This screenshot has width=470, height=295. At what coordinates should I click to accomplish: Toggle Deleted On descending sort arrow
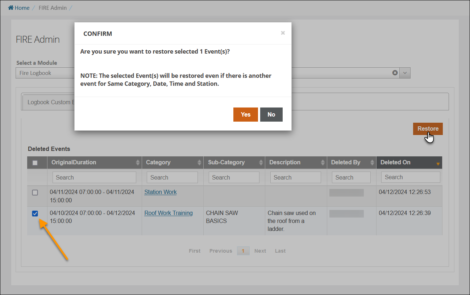(438, 164)
